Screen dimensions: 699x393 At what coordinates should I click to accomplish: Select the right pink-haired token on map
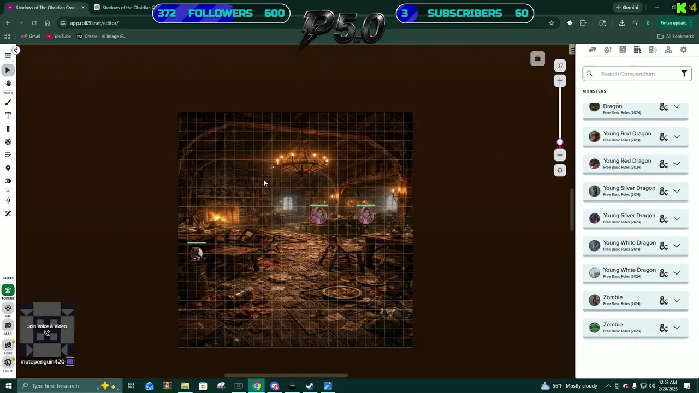(x=366, y=216)
